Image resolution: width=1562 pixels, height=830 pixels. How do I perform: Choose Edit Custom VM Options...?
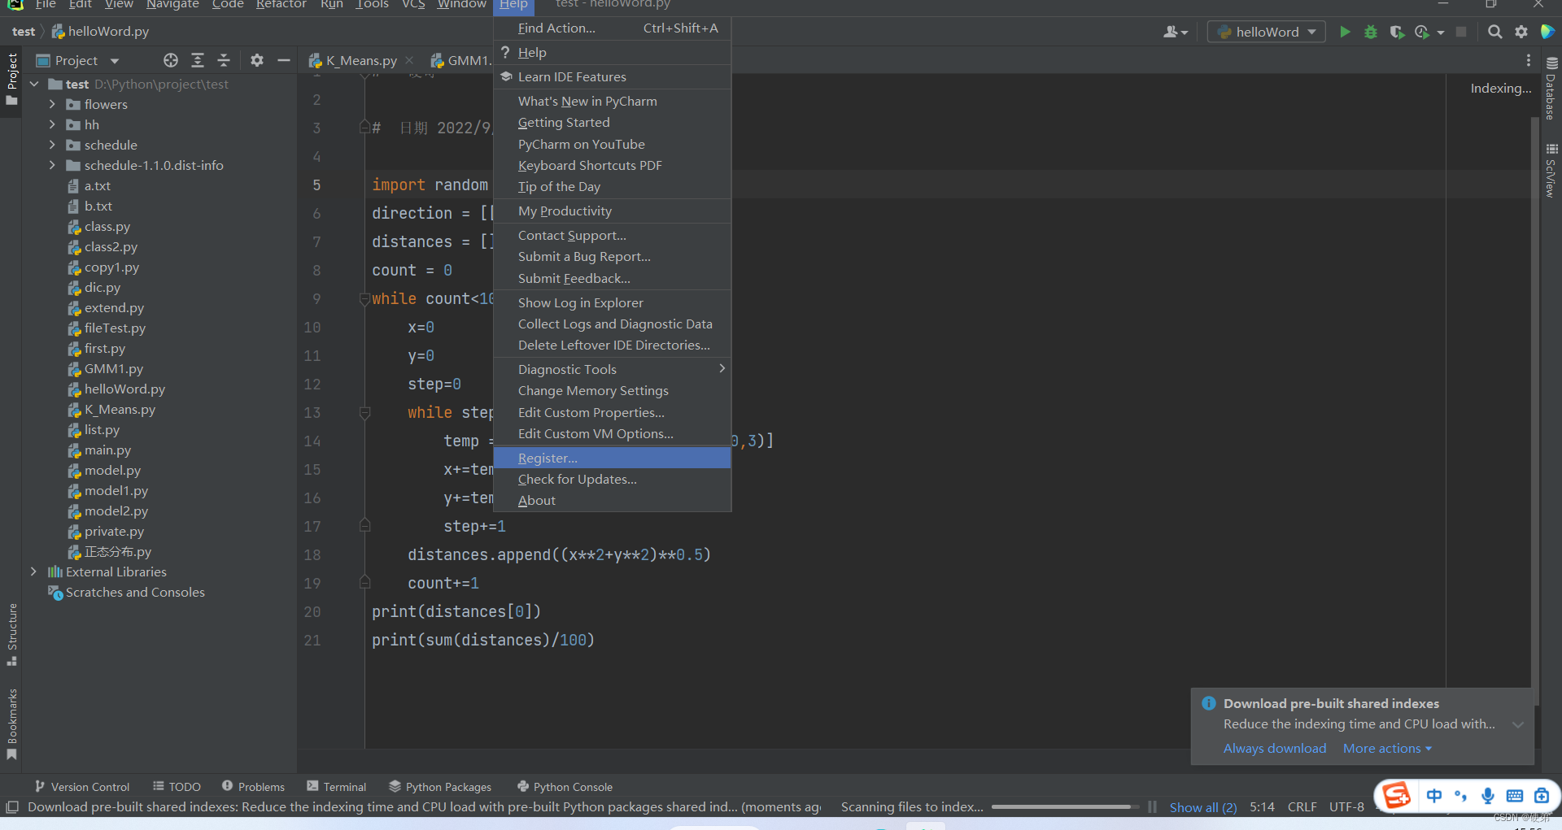click(x=612, y=433)
